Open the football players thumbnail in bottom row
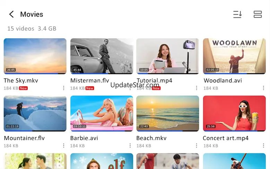 [167, 161]
